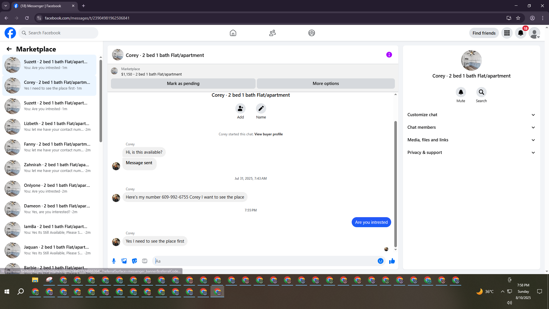Open Facebook notifications bell

[x=521, y=33]
